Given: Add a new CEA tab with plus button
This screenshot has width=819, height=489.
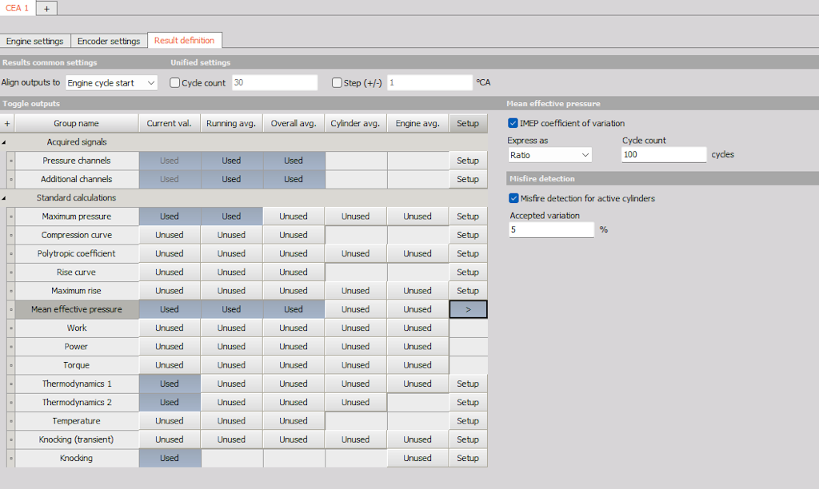Looking at the screenshot, I should [46, 8].
